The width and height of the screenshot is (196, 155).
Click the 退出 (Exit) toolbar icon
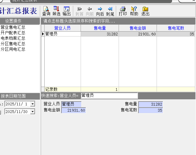pos(145,11)
